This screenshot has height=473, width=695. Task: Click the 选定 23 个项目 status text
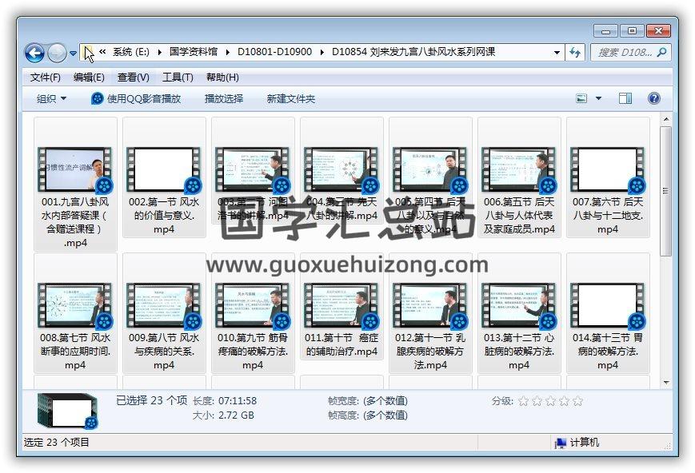[56, 442]
